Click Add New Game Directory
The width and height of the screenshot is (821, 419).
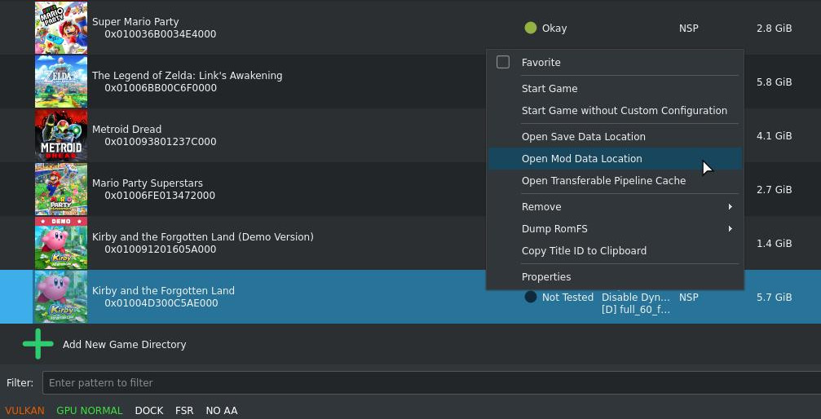[x=124, y=345]
